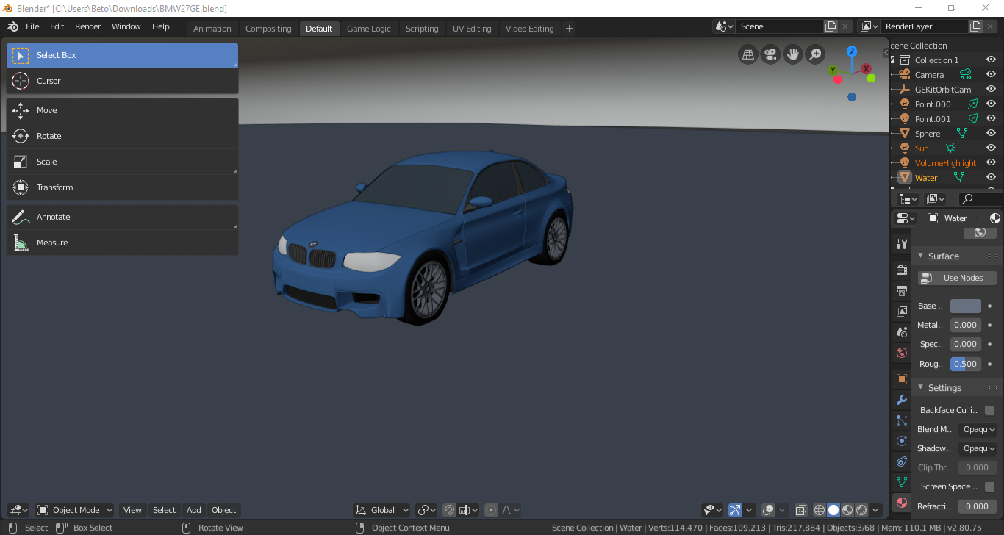1004x535 pixels.
Task: Open the Shadow Mode Opaque dropdown
Action: [978, 448]
